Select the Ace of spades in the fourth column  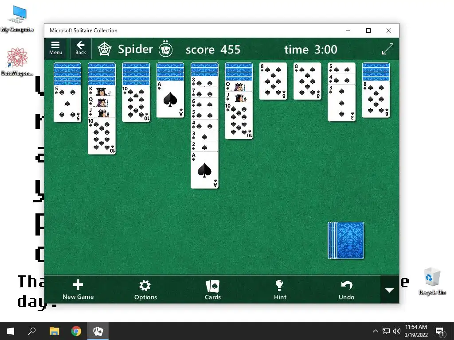[170, 99]
